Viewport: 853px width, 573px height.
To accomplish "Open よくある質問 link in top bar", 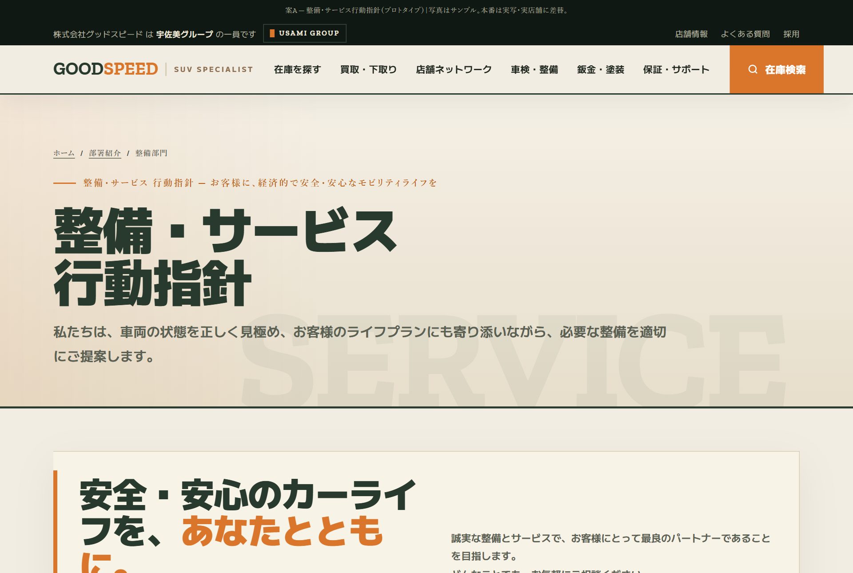I will [x=745, y=34].
